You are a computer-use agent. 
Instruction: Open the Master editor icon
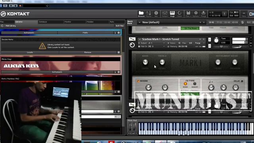click(x=148, y=14)
